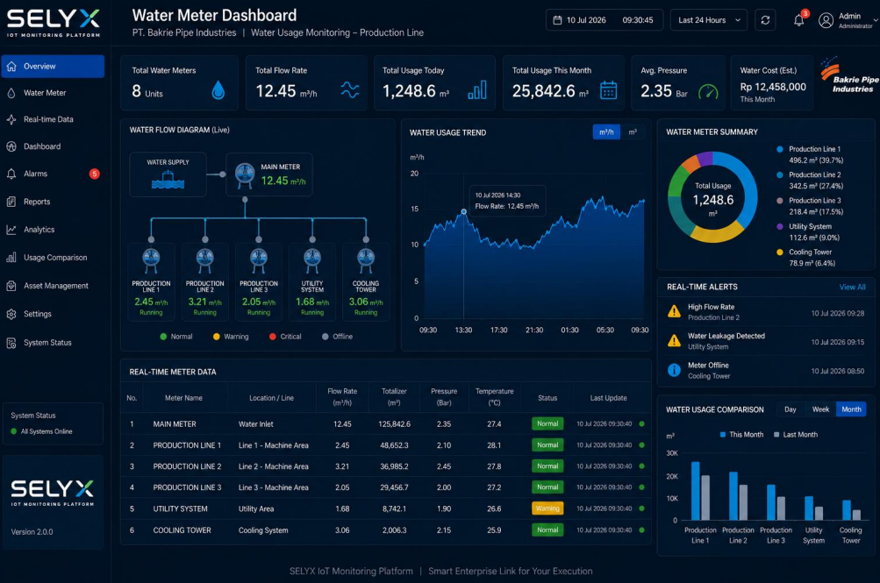
Task: Select the Month comparison tab
Action: click(851, 409)
